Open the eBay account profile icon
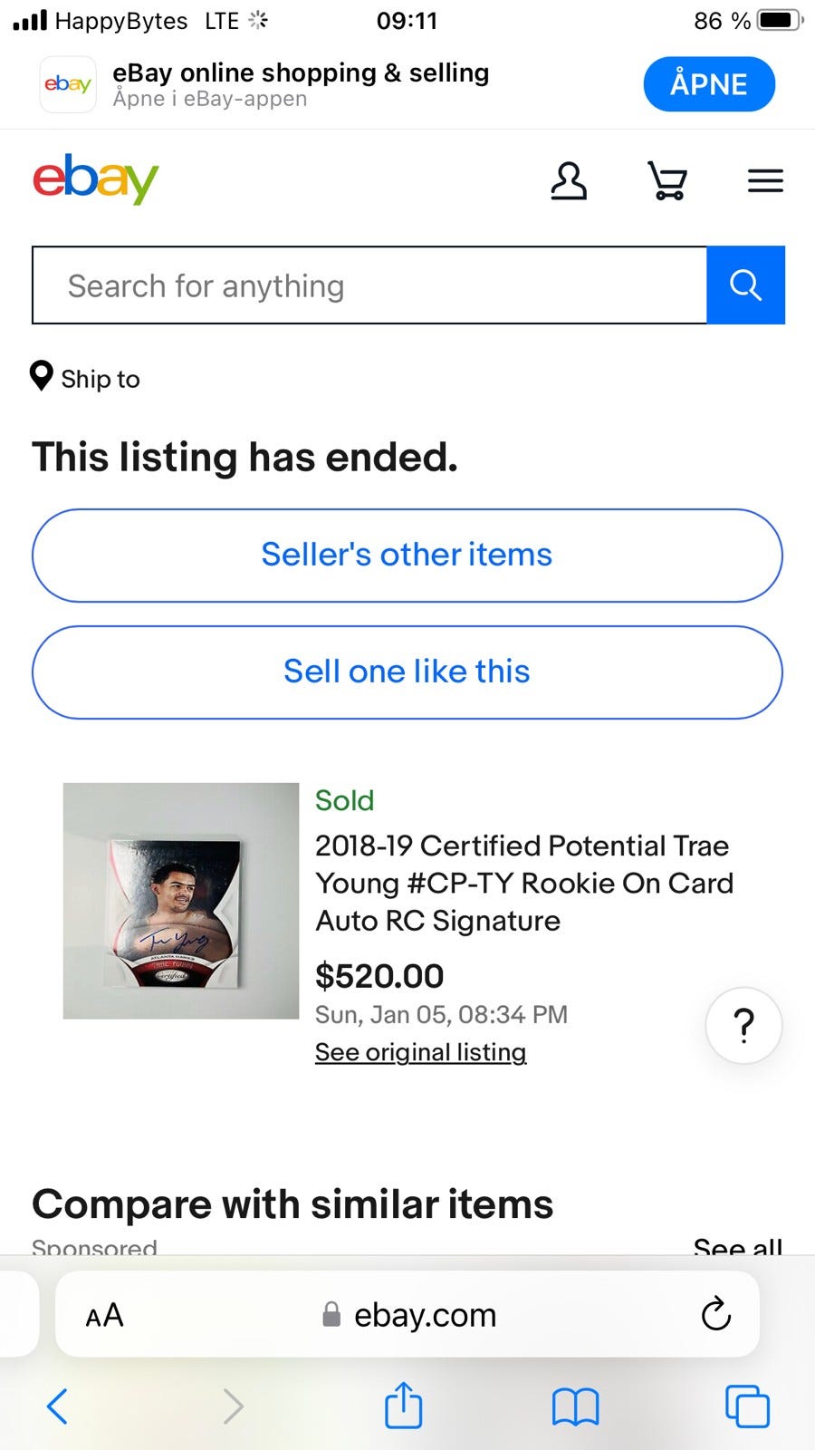This screenshot has height=1450, width=815. (569, 180)
